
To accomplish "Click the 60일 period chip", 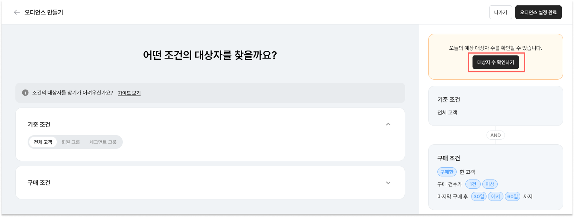I will (x=512, y=197).
